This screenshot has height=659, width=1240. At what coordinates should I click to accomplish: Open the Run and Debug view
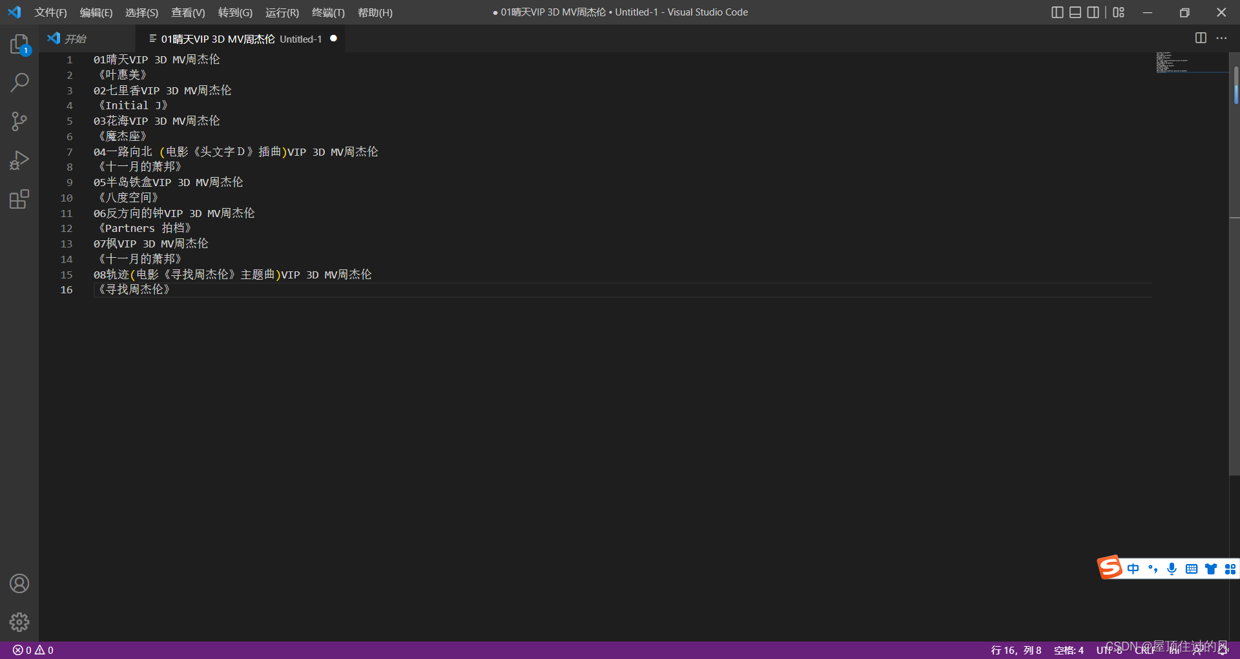click(19, 160)
